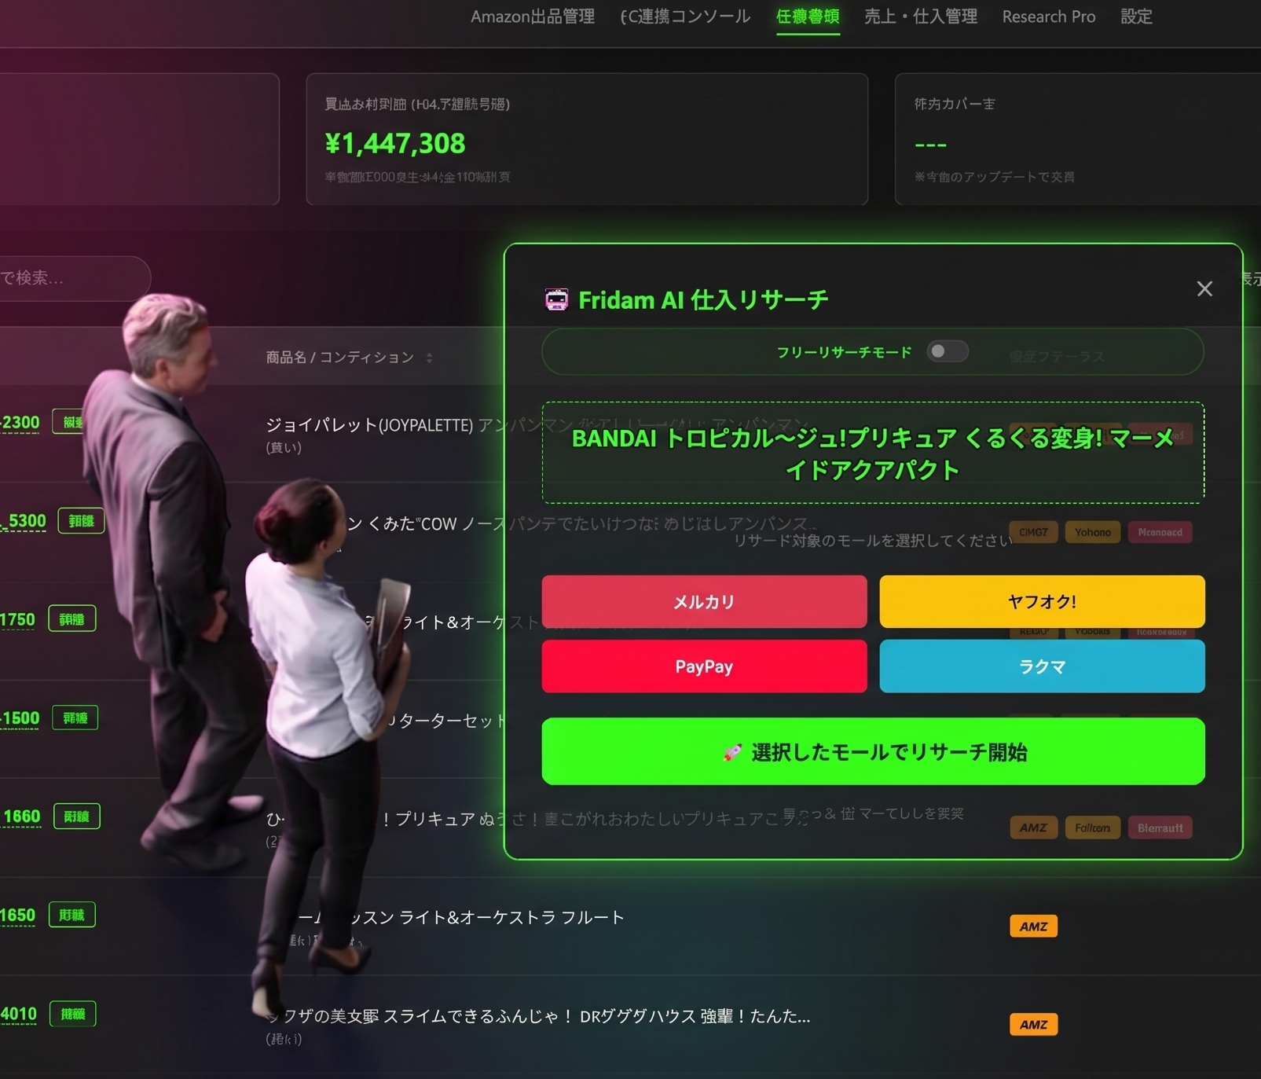This screenshot has height=1079, width=1261.
Task: Click the AMZ badge behind the dialog
Action: pyautogui.click(x=1033, y=828)
